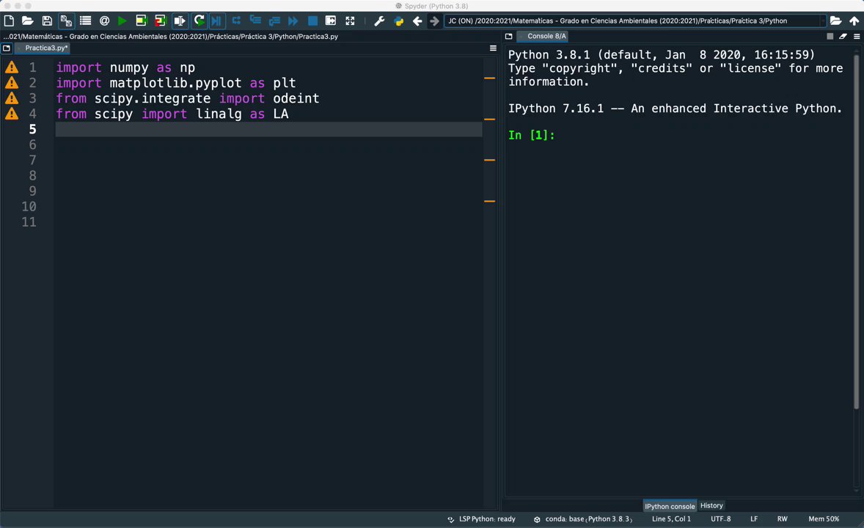
Task: Click the warning icon on line 4
Action: pyautogui.click(x=12, y=114)
